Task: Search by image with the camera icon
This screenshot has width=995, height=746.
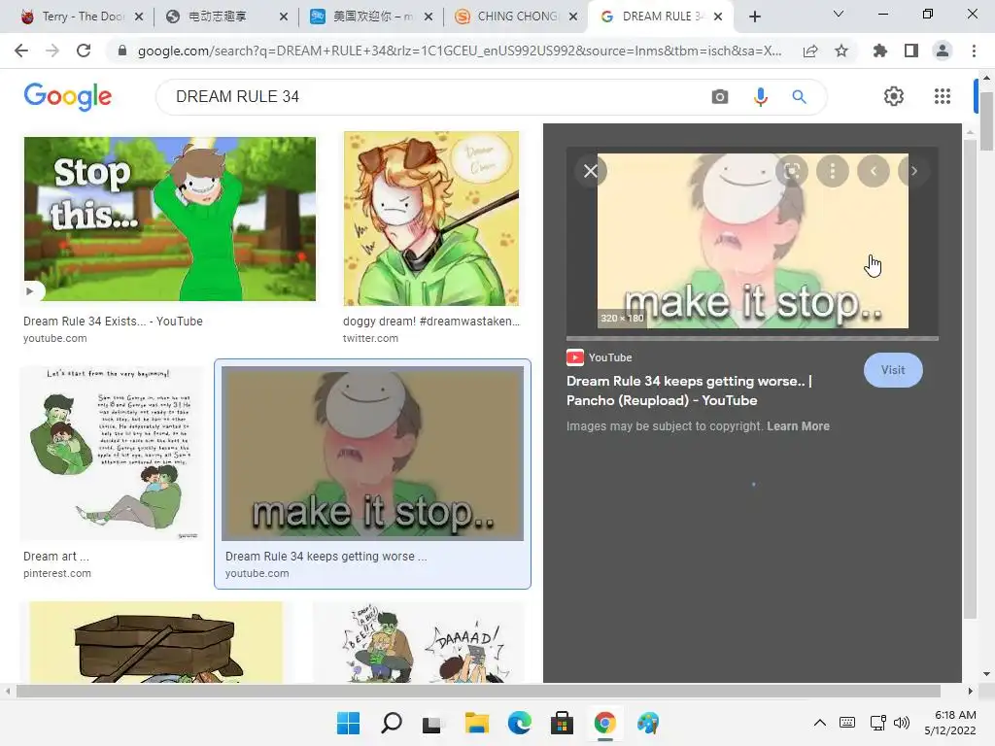Action: [720, 96]
